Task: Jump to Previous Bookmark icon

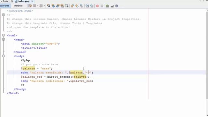Action: pyautogui.click(x=72, y=6)
